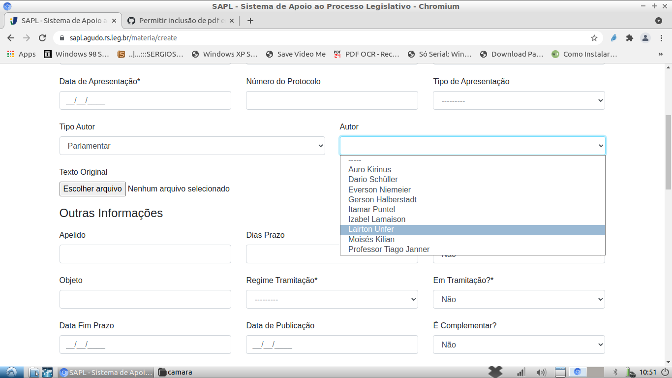Click the volume speaker tray icon

click(x=541, y=372)
